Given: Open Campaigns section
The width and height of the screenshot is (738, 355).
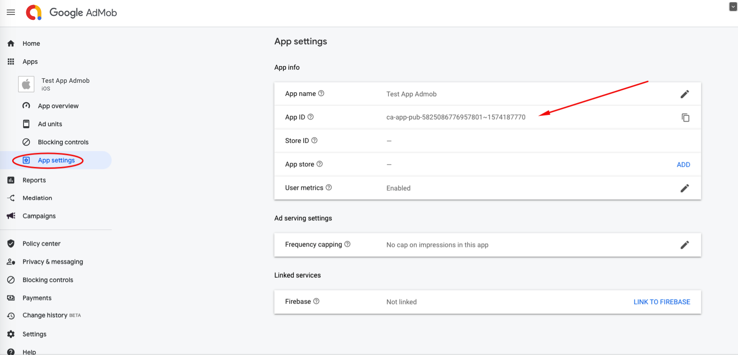Looking at the screenshot, I should [39, 216].
